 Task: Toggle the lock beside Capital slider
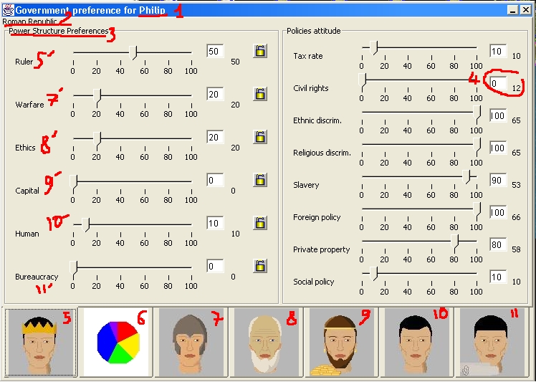click(x=260, y=180)
